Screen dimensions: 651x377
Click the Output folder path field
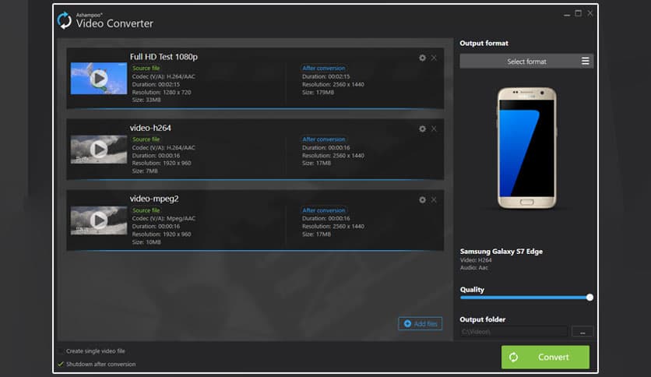coord(514,331)
